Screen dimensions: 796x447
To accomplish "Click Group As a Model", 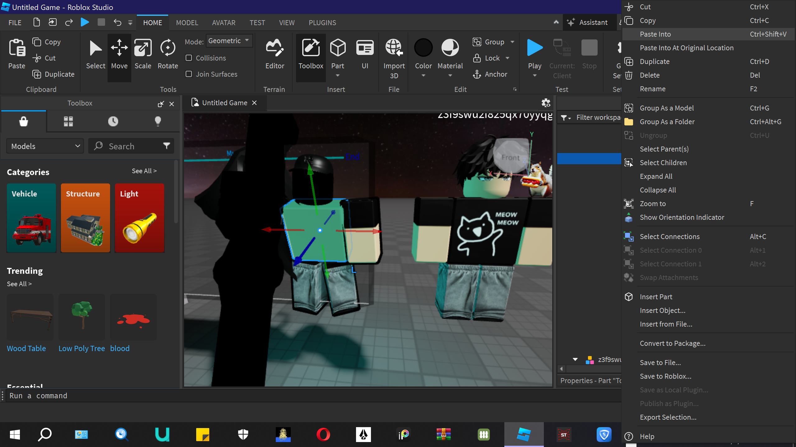I will tap(667, 108).
